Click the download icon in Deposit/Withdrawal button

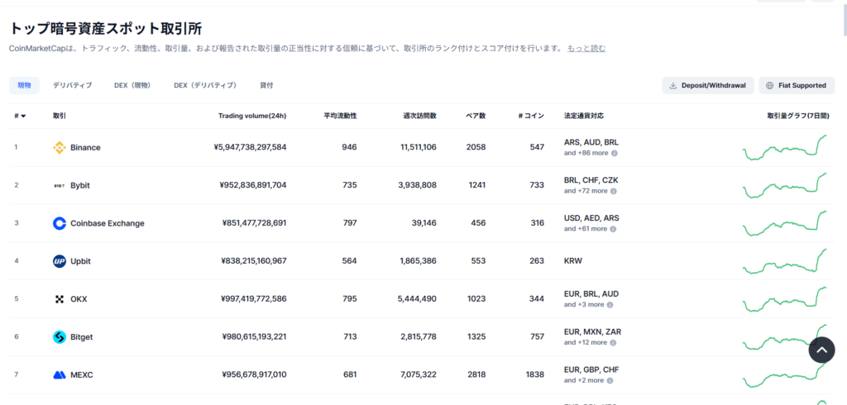point(673,85)
